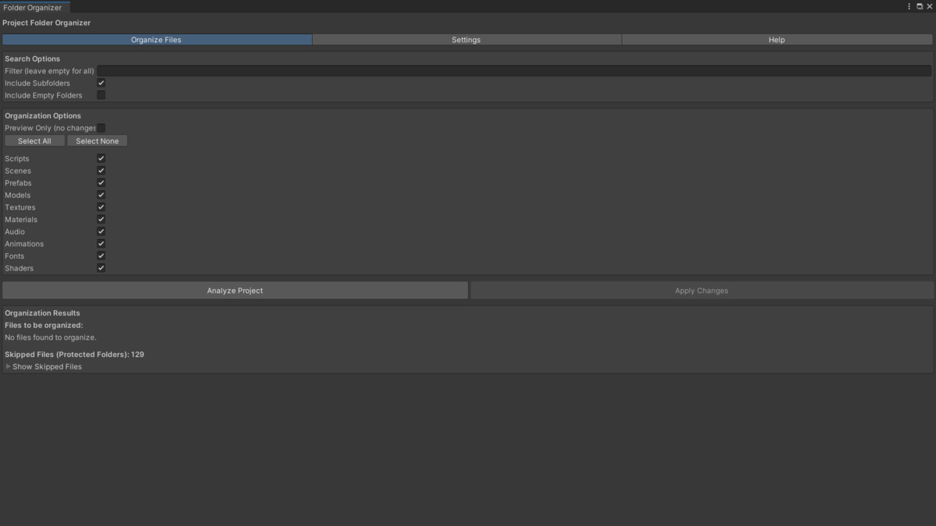
Task: Uncheck the Scripts file type
Action: [101, 158]
